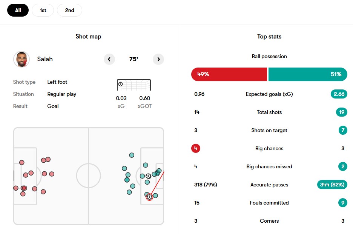Click the red 49% possession bar
This screenshot has height=234, width=353.
click(x=229, y=74)
